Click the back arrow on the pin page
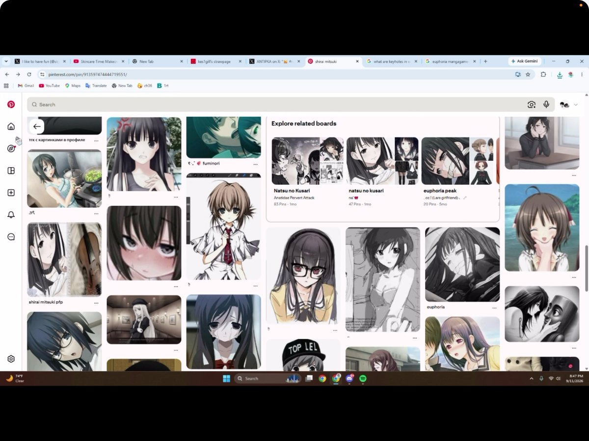 click(x=37, y=126)
